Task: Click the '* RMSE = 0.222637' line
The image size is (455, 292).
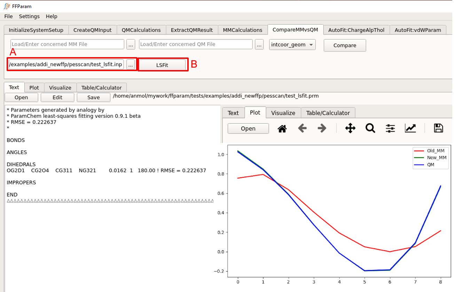Action: pyautogui.click(x=31, y=122)
